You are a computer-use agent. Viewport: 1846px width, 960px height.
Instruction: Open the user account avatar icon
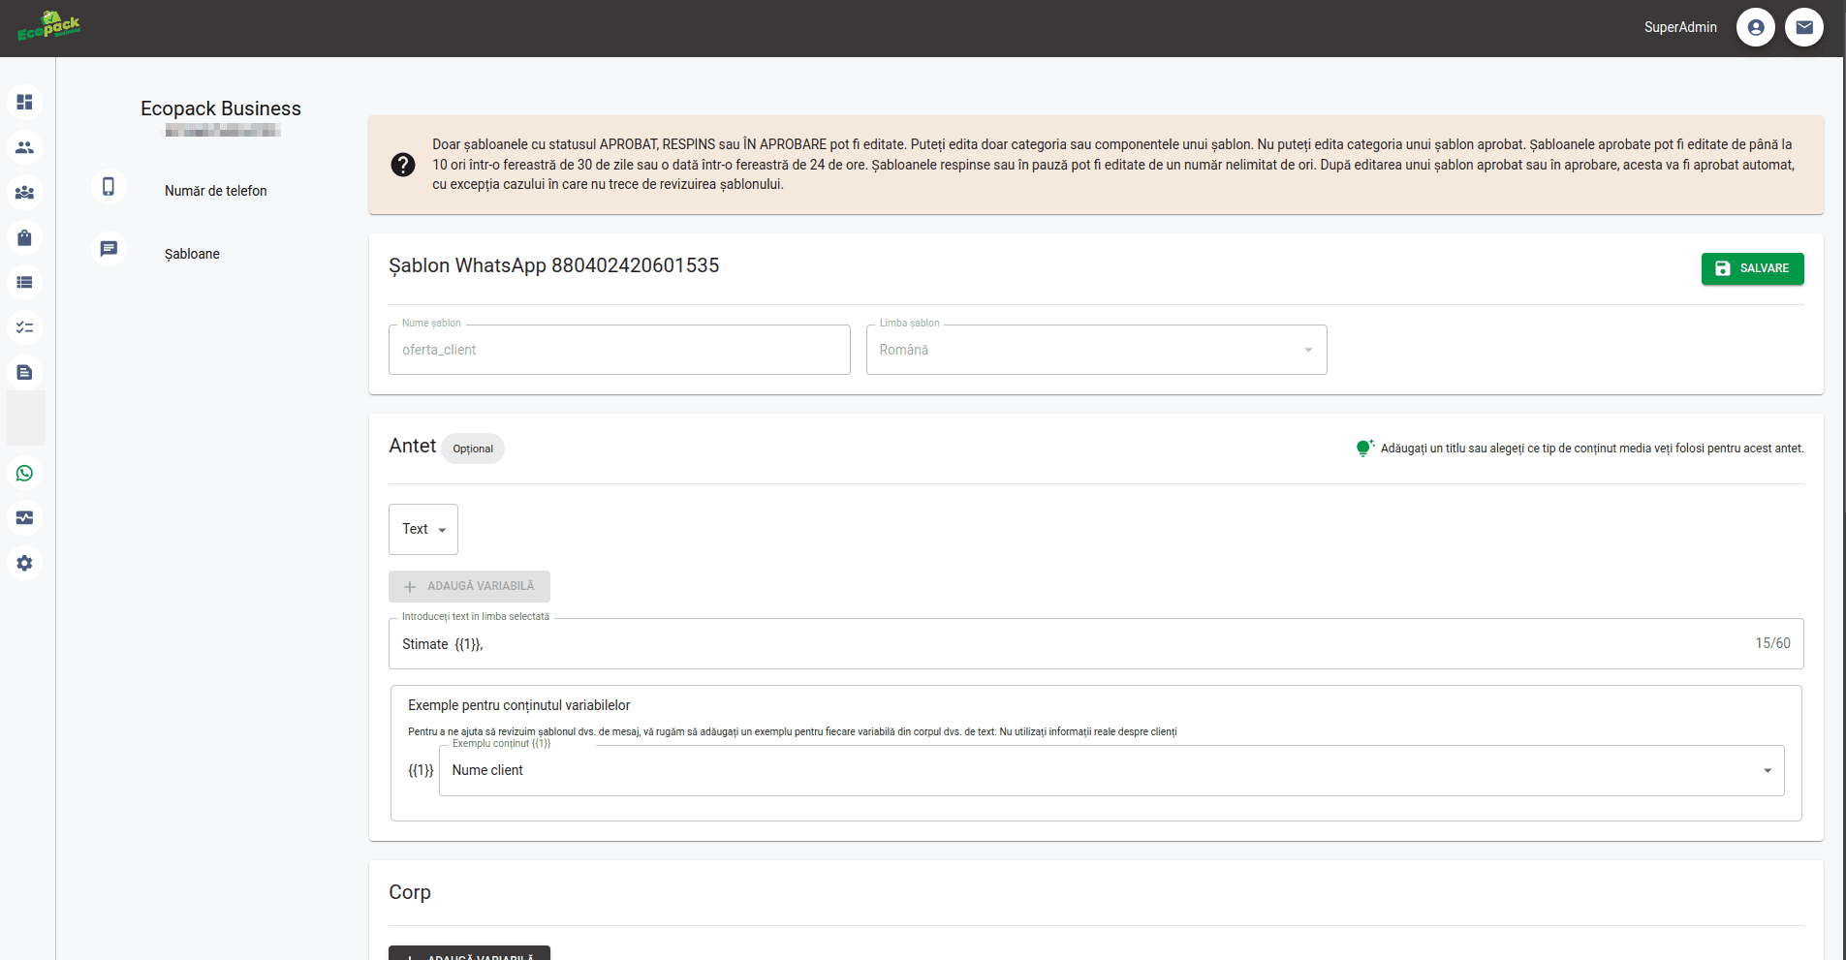pos(1755,27)
